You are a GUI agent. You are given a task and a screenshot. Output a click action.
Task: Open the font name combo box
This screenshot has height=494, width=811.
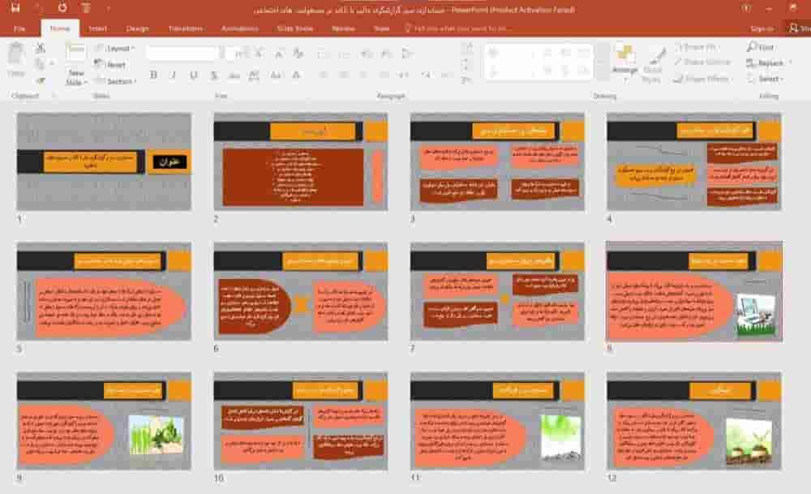(181, 53)
